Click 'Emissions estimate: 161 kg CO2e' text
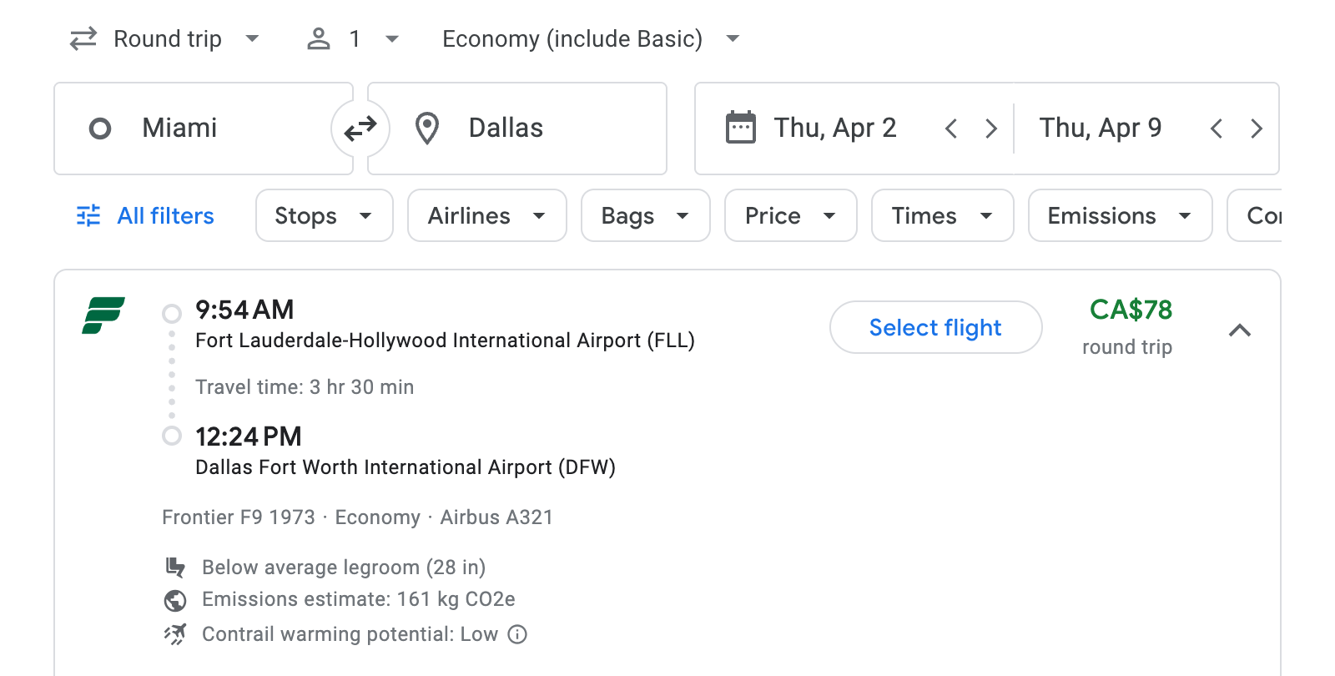The image size is (1335, 676). tap(359, 599)
